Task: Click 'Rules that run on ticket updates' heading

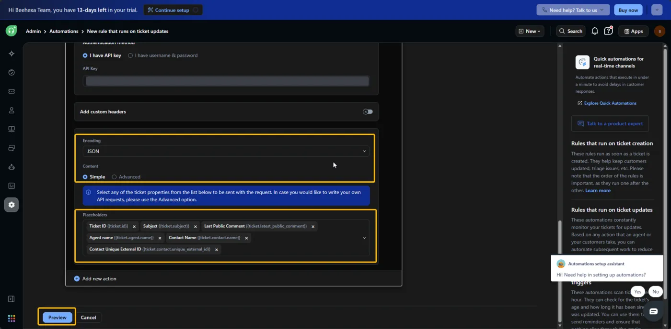Action: (612, 210)
